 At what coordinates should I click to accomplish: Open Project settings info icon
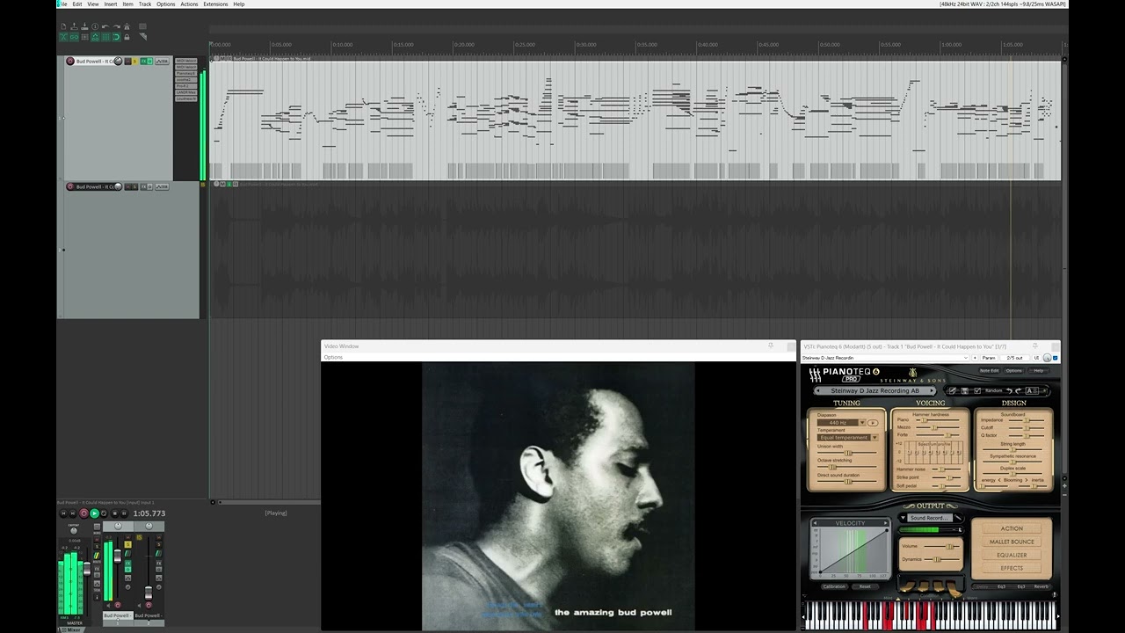[95, 26]
